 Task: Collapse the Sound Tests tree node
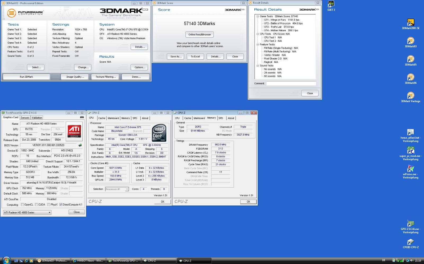[258, 66]
